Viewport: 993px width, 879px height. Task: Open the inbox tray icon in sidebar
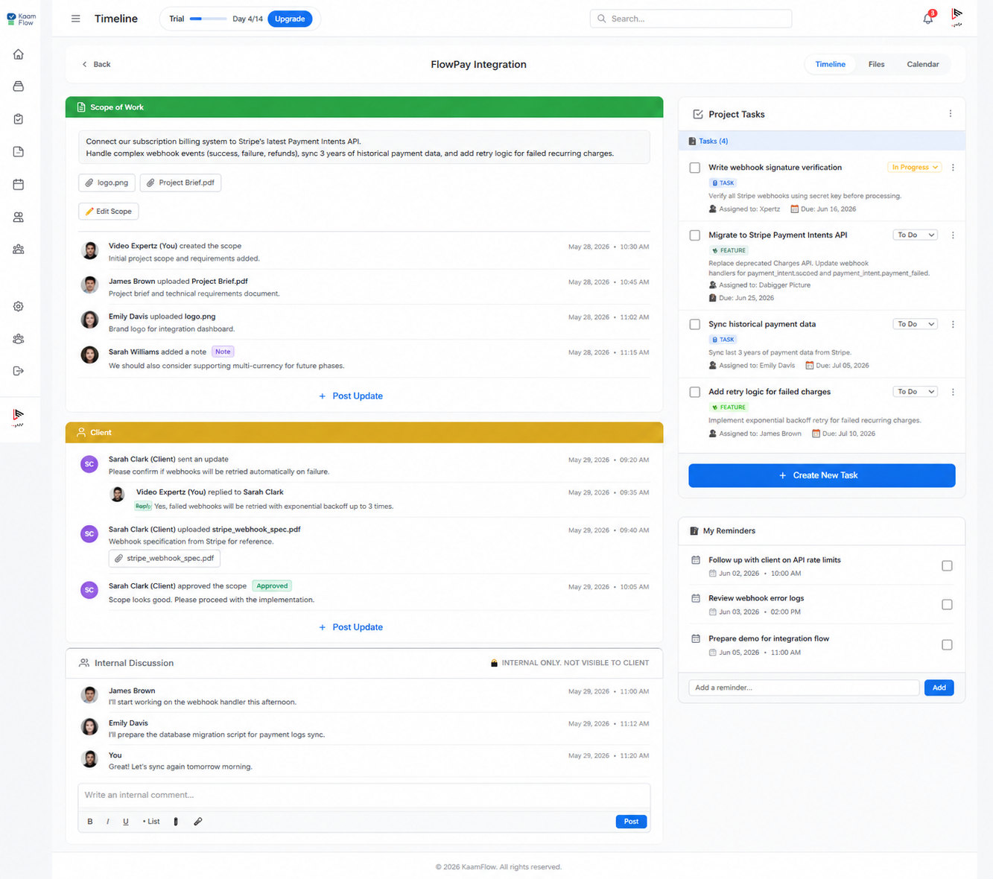(x=19, y=86)
